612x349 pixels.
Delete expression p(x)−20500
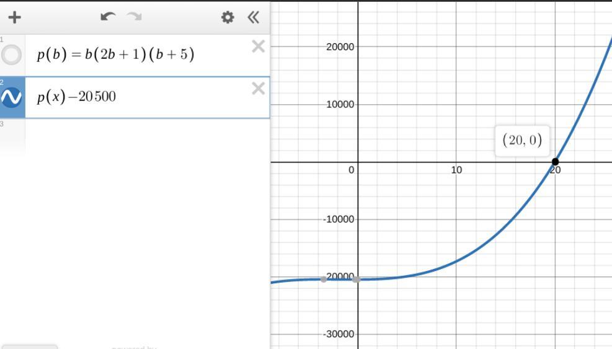tap(258, 89)
